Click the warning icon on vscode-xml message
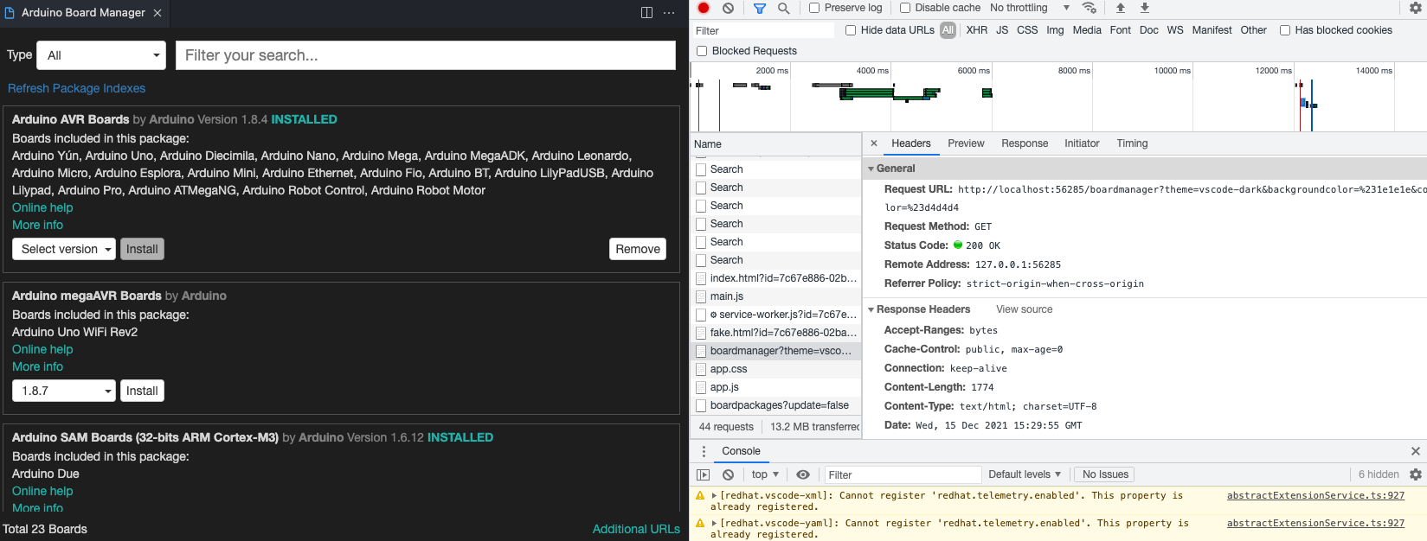 [700, 496]
